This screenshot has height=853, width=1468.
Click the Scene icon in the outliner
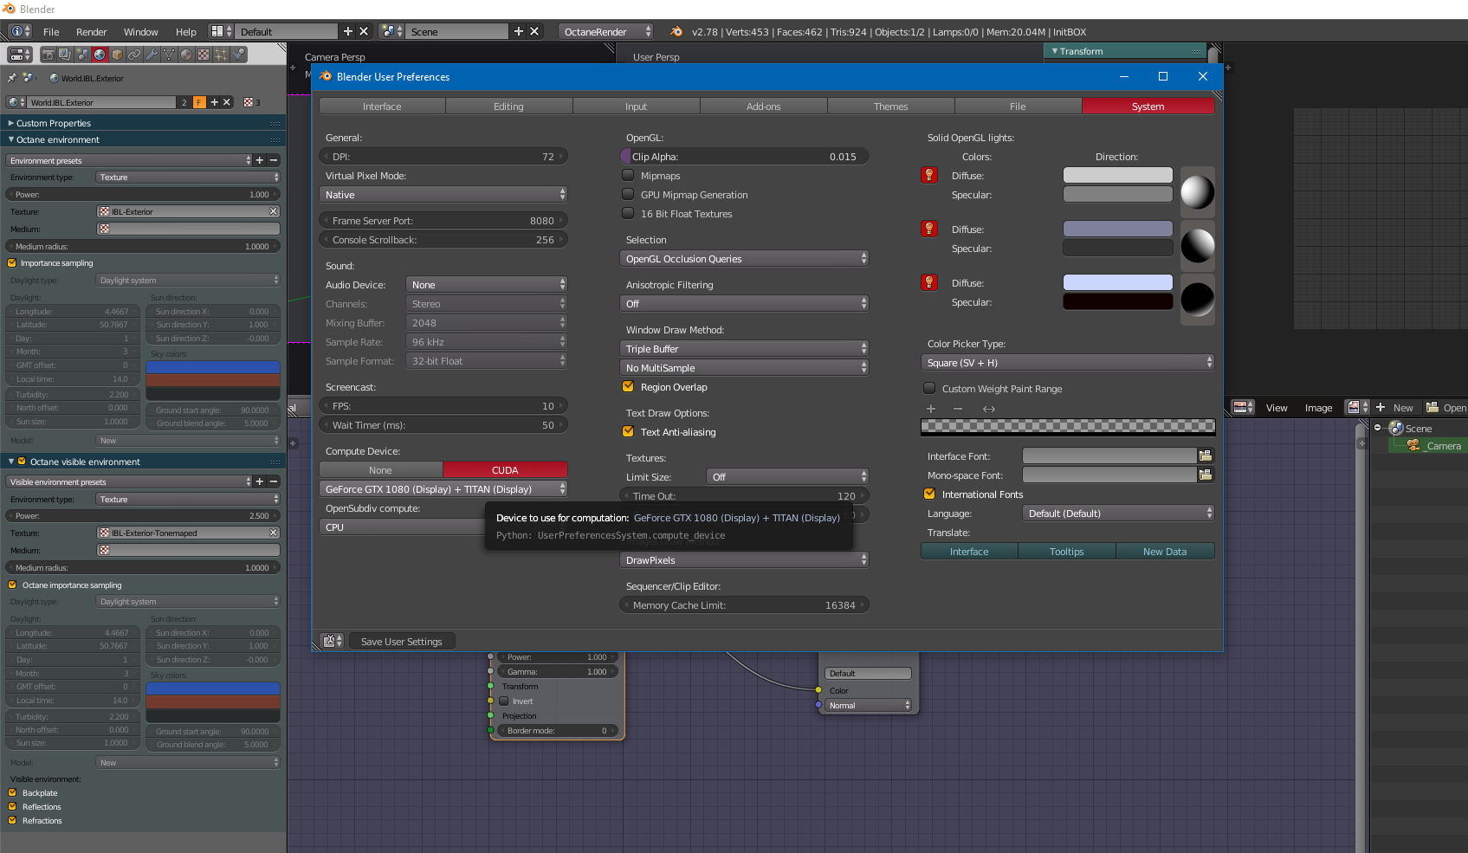(x=1396, y=429)
